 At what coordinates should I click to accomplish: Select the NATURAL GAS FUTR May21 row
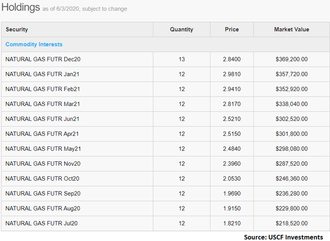click(166, 149)
